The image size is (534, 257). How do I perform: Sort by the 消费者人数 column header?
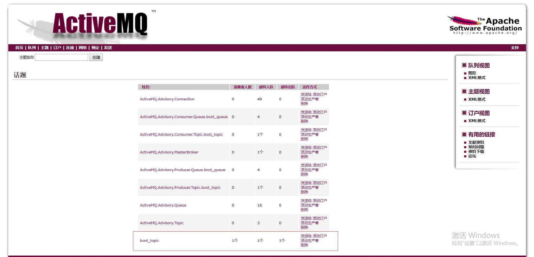pyautogui.click(x=243, y=87)
